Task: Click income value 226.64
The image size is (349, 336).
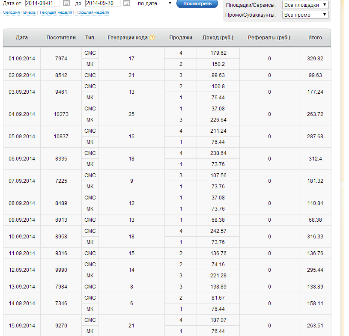Action: (218, 120)
